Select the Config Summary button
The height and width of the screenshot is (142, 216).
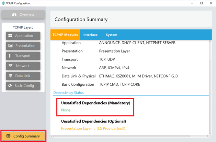(23, 136)
